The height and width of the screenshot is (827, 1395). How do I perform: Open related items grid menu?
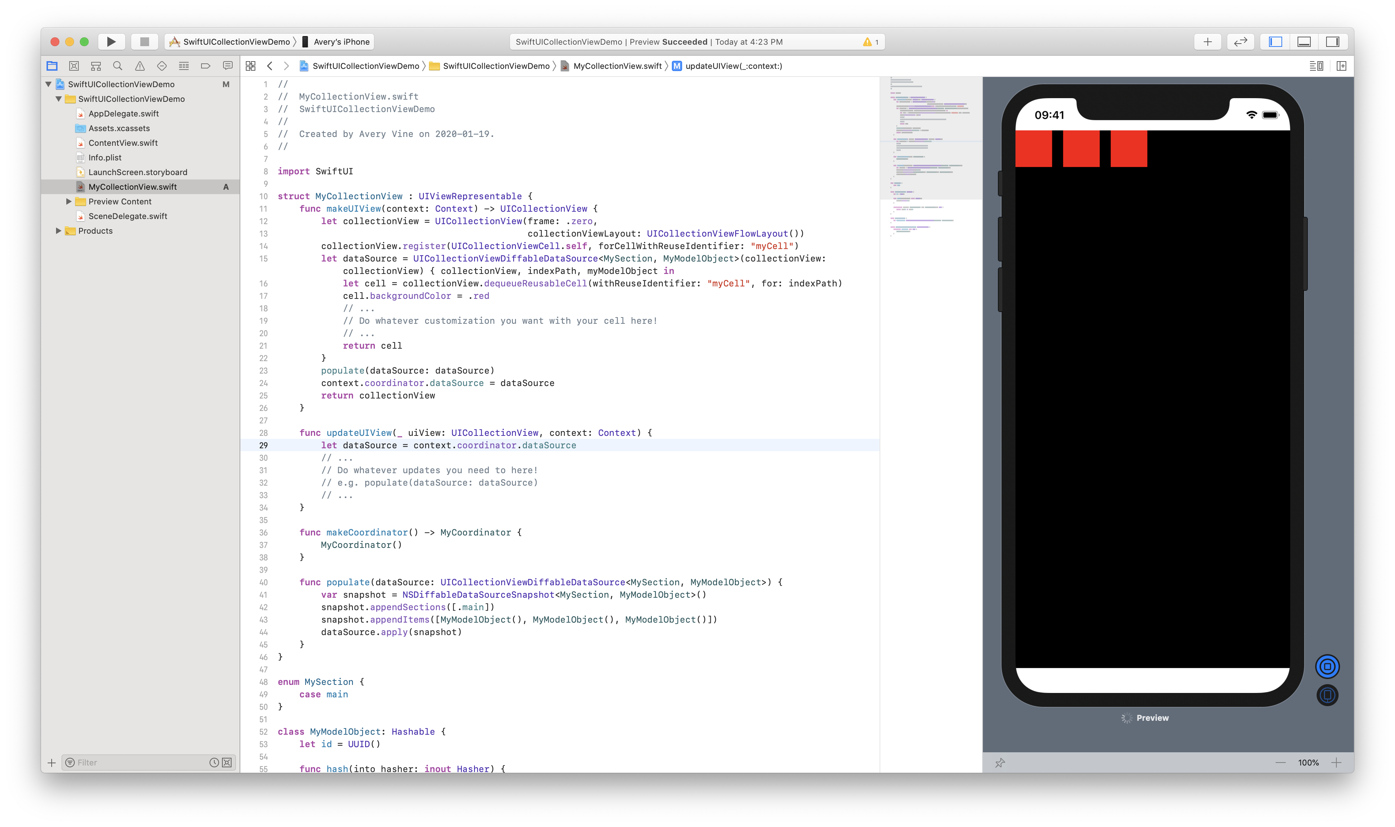251,66
